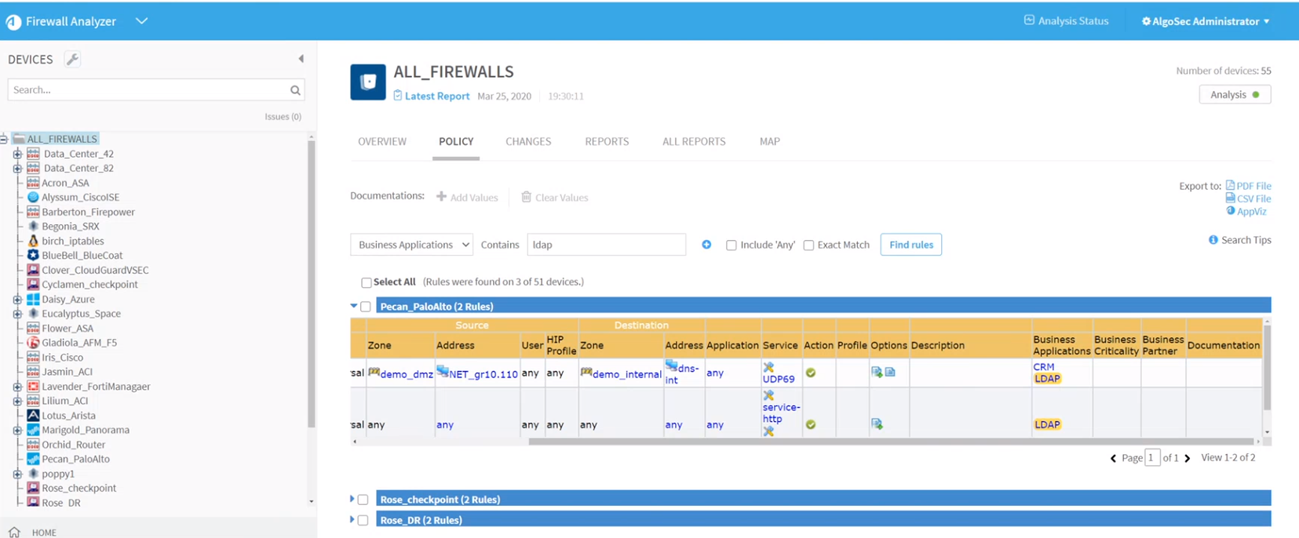Click the search magnifier icon in devices panel
Viewport: 1299px width, 538px height.
pos(295,90)
